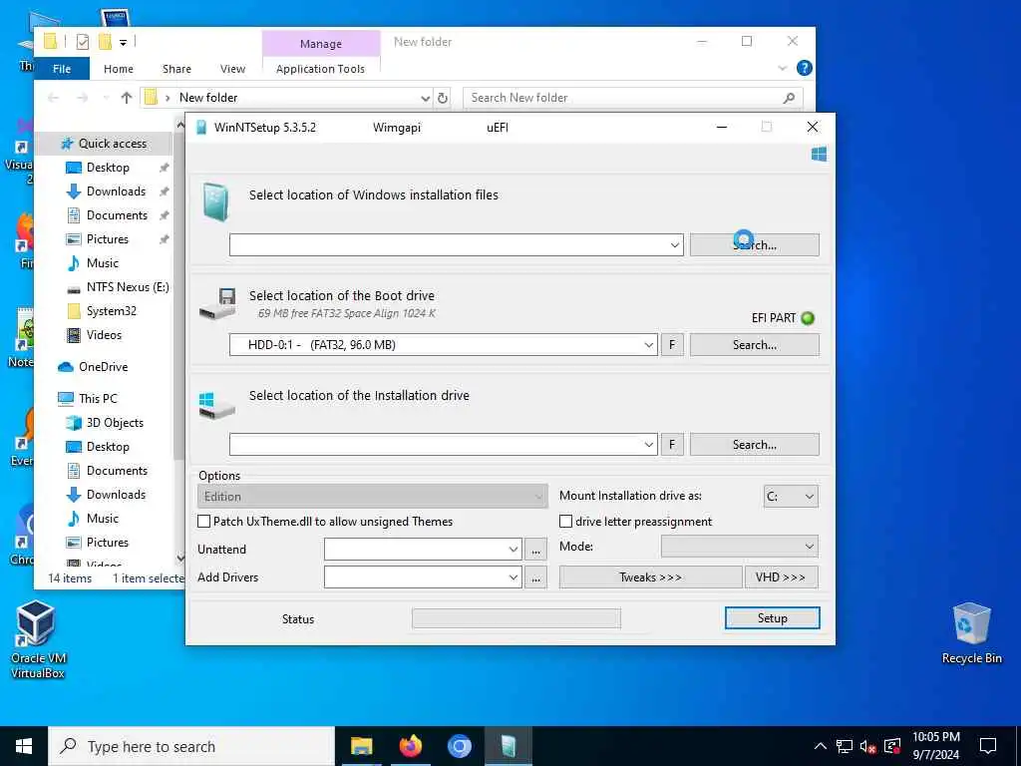Image resolution: width=1021 pixels, height=766 pixels.
Task: Open Chromium browser from the taskbar
Action: 459,746
